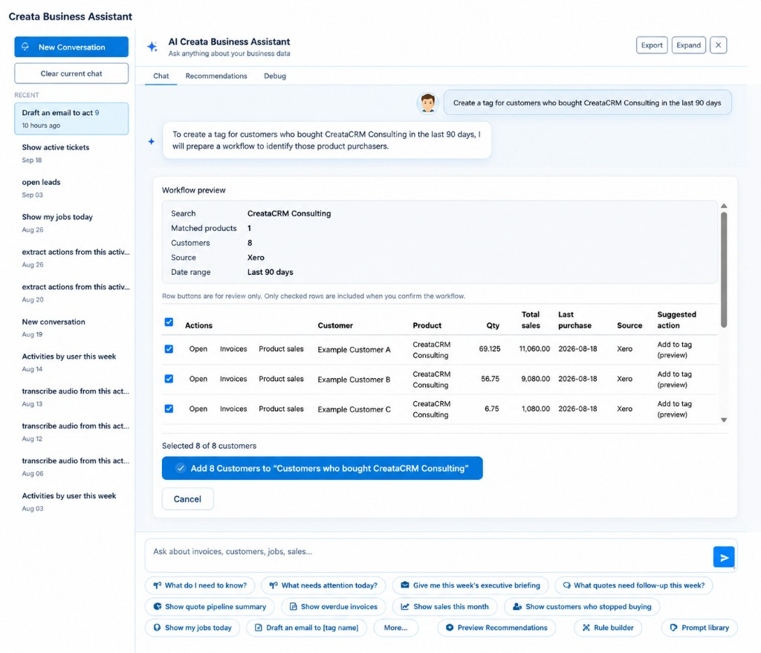The image size is (761, 653).
Task: Click the scroll-up arrow of the workflow preview
Action: 724,206
